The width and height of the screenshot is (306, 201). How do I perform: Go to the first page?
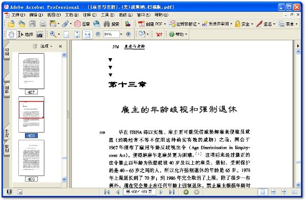tap(107, 192)
